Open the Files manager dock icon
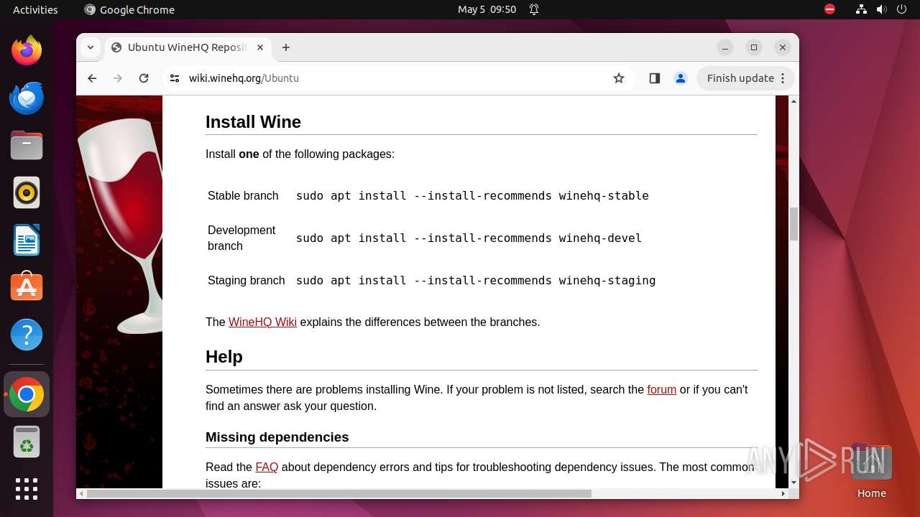This screenshot has width=920, height=517. click(27, 146)
